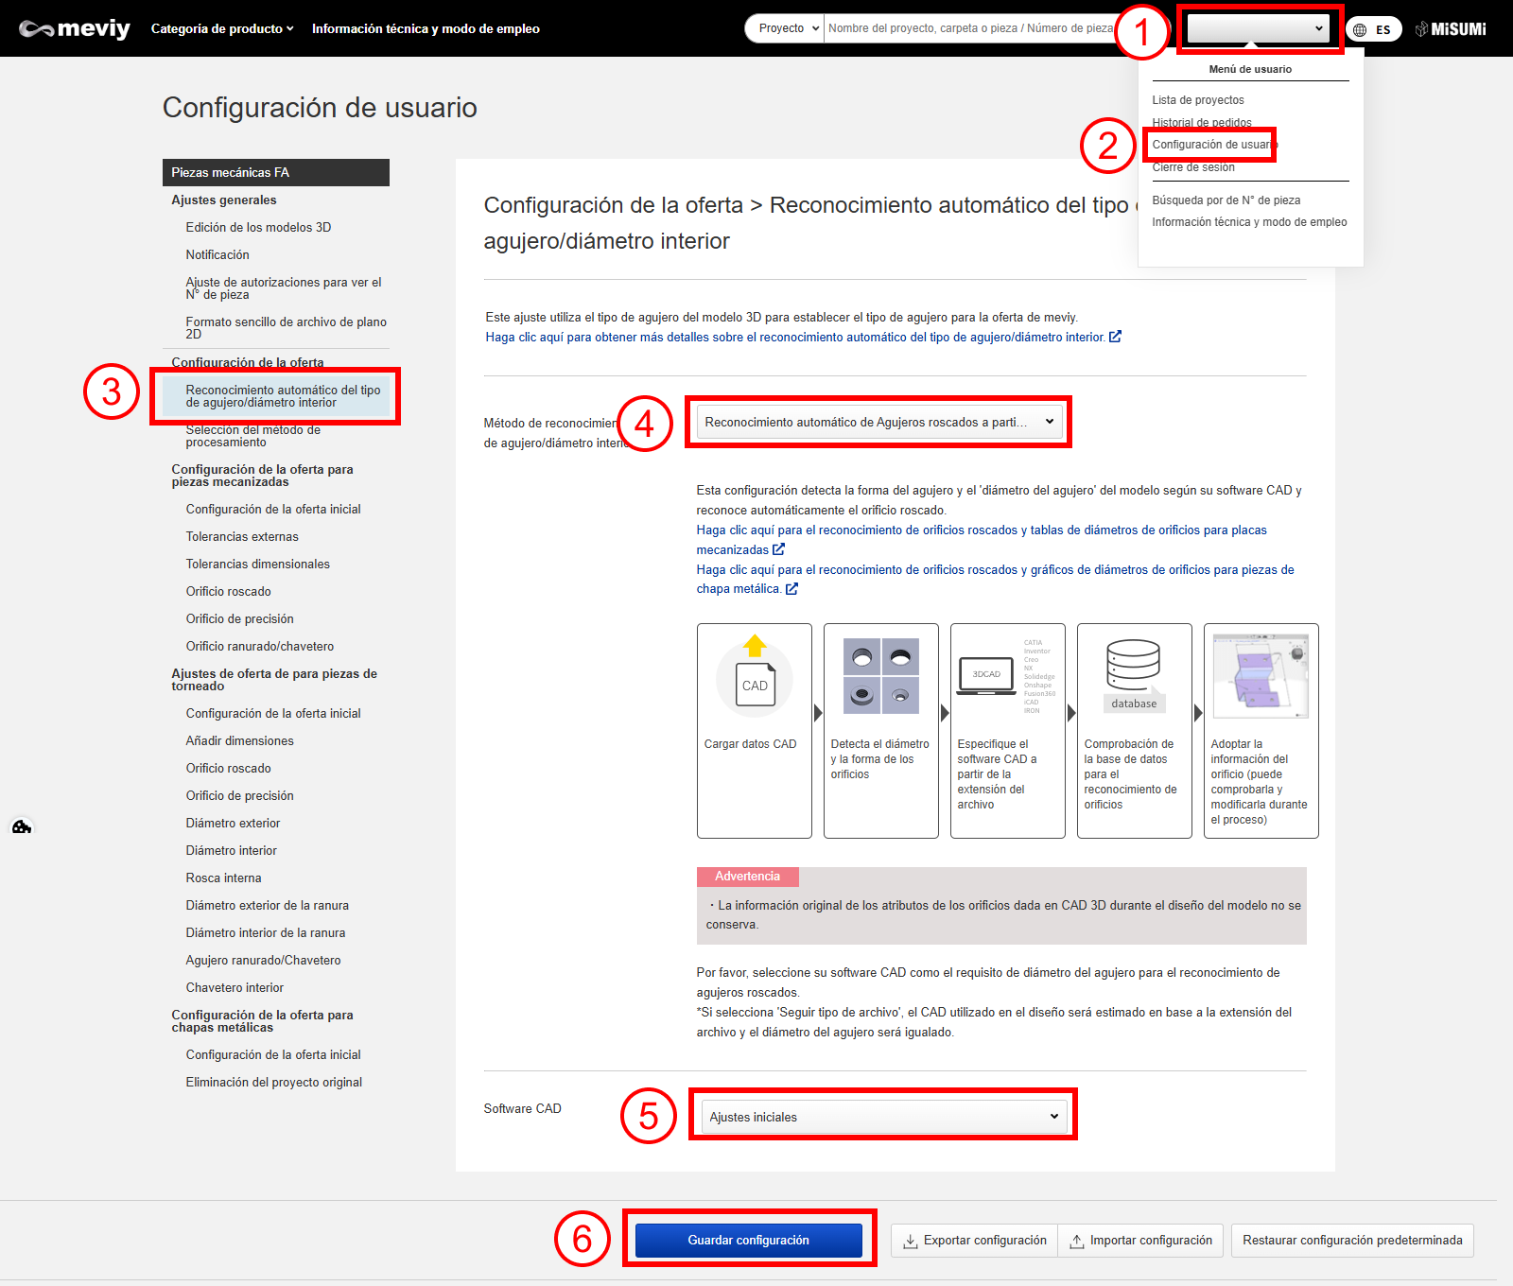Screen dimensions: 1513x1286
Task: Click the export icon in Exportar configuración
Action: (x=910, y=1241)
